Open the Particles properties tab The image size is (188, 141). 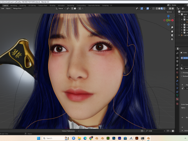[177, 85]
